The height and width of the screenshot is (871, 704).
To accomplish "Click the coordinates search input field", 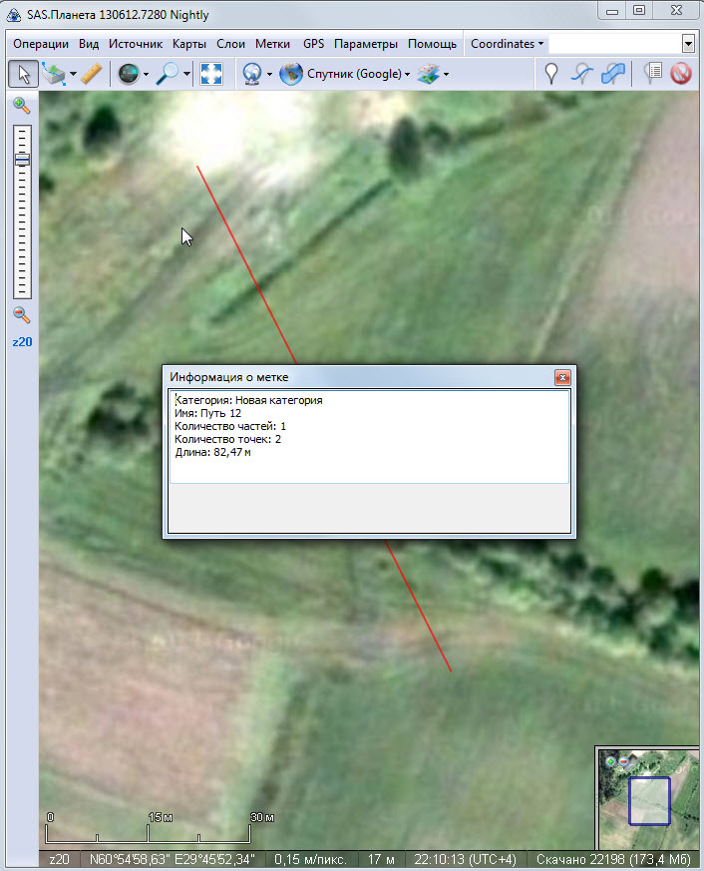I will pos(614,44).
